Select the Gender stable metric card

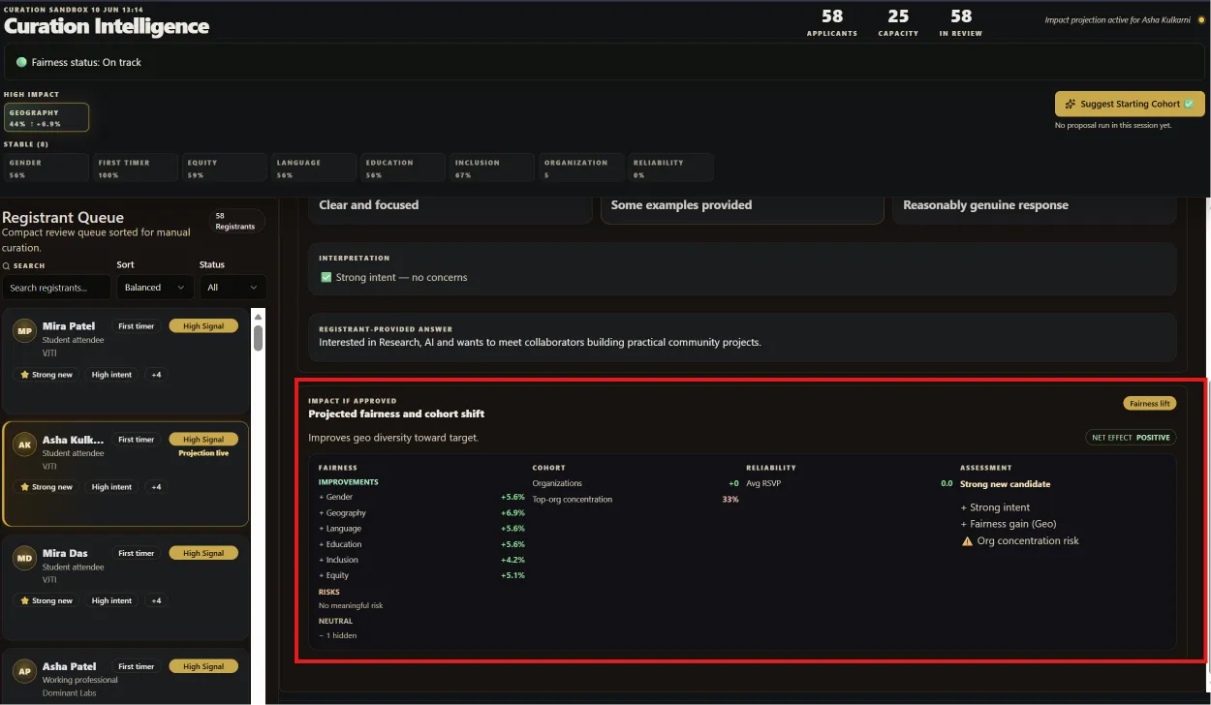coord(47,168)
